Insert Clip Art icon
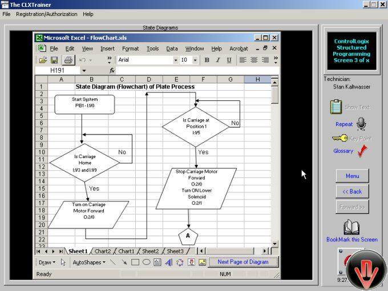Screen dimensions: 388x291 (191, 262)
